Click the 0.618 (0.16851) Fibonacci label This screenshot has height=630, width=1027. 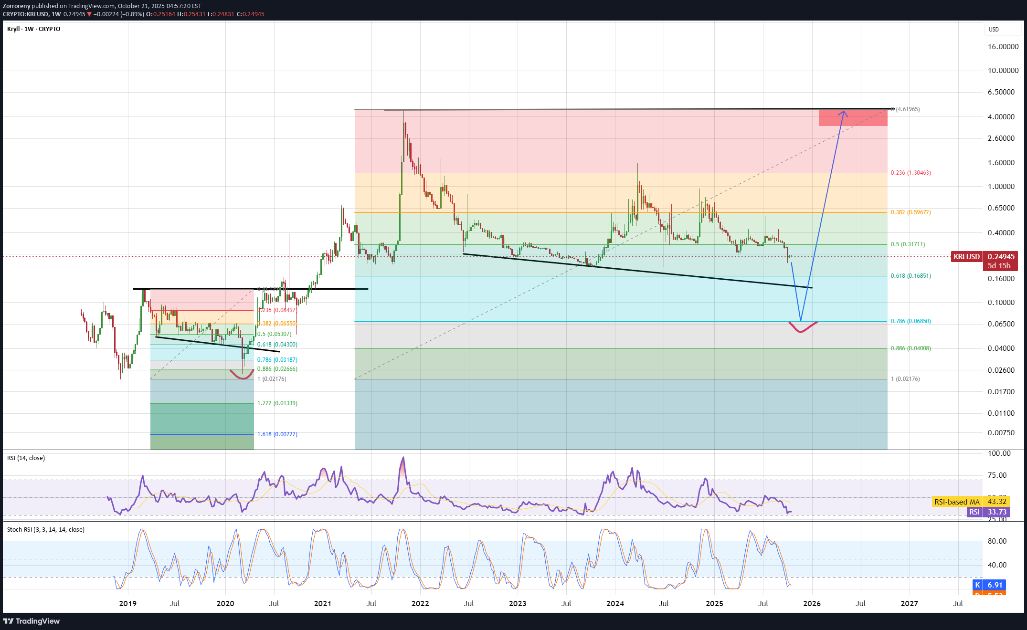pos(911,276)
